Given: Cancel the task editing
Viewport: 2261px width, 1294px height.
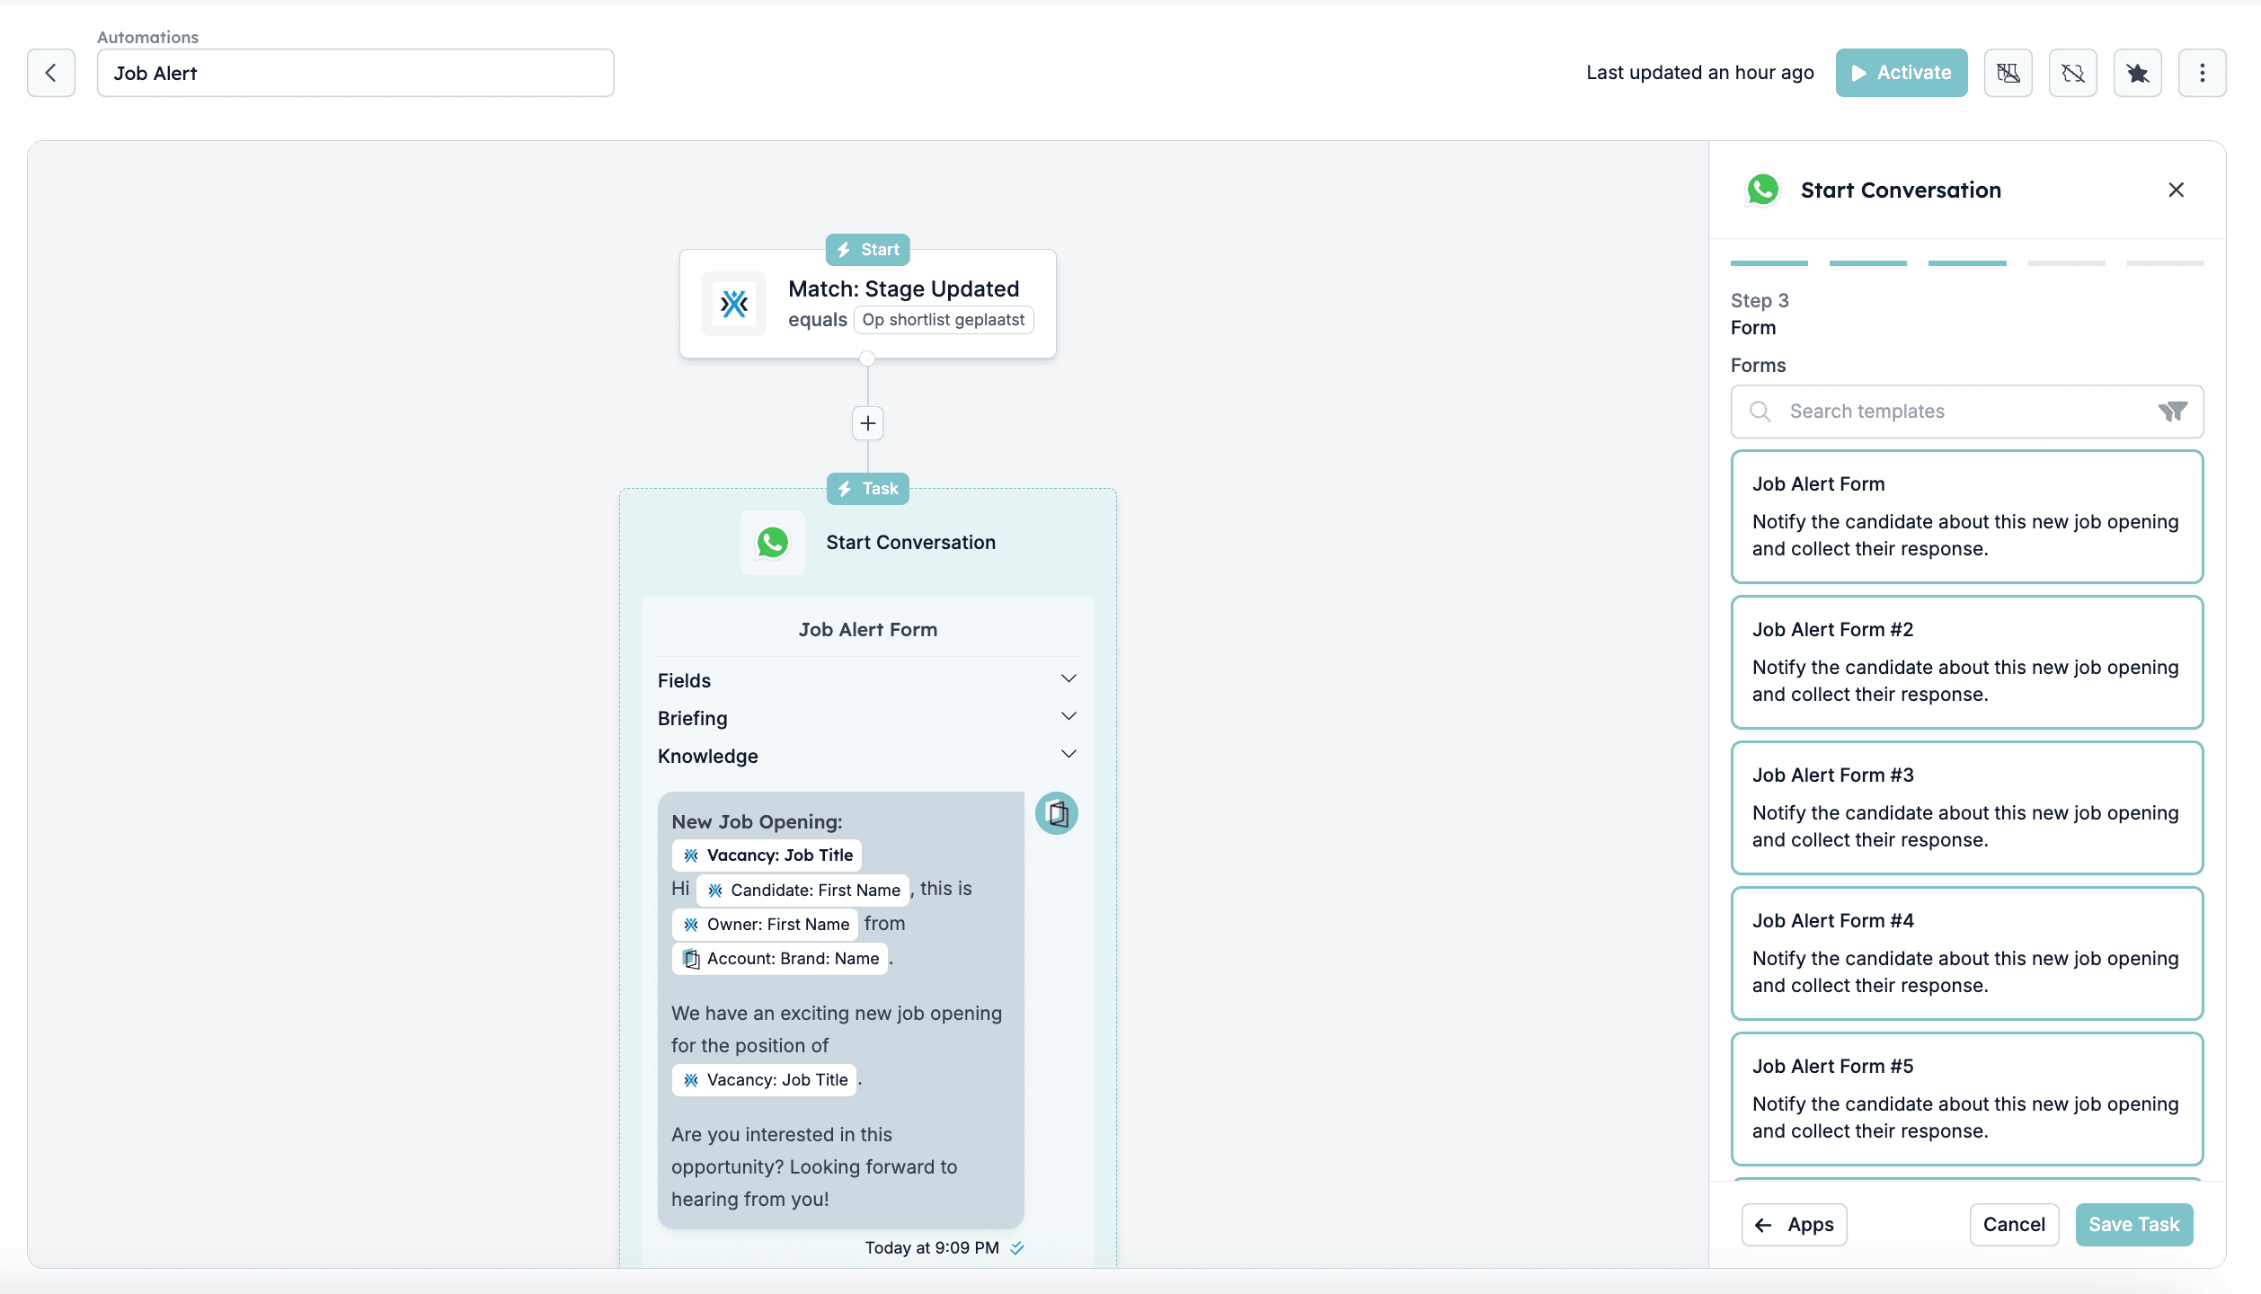Looking at the screenshot, I should pos(2014,1225).
